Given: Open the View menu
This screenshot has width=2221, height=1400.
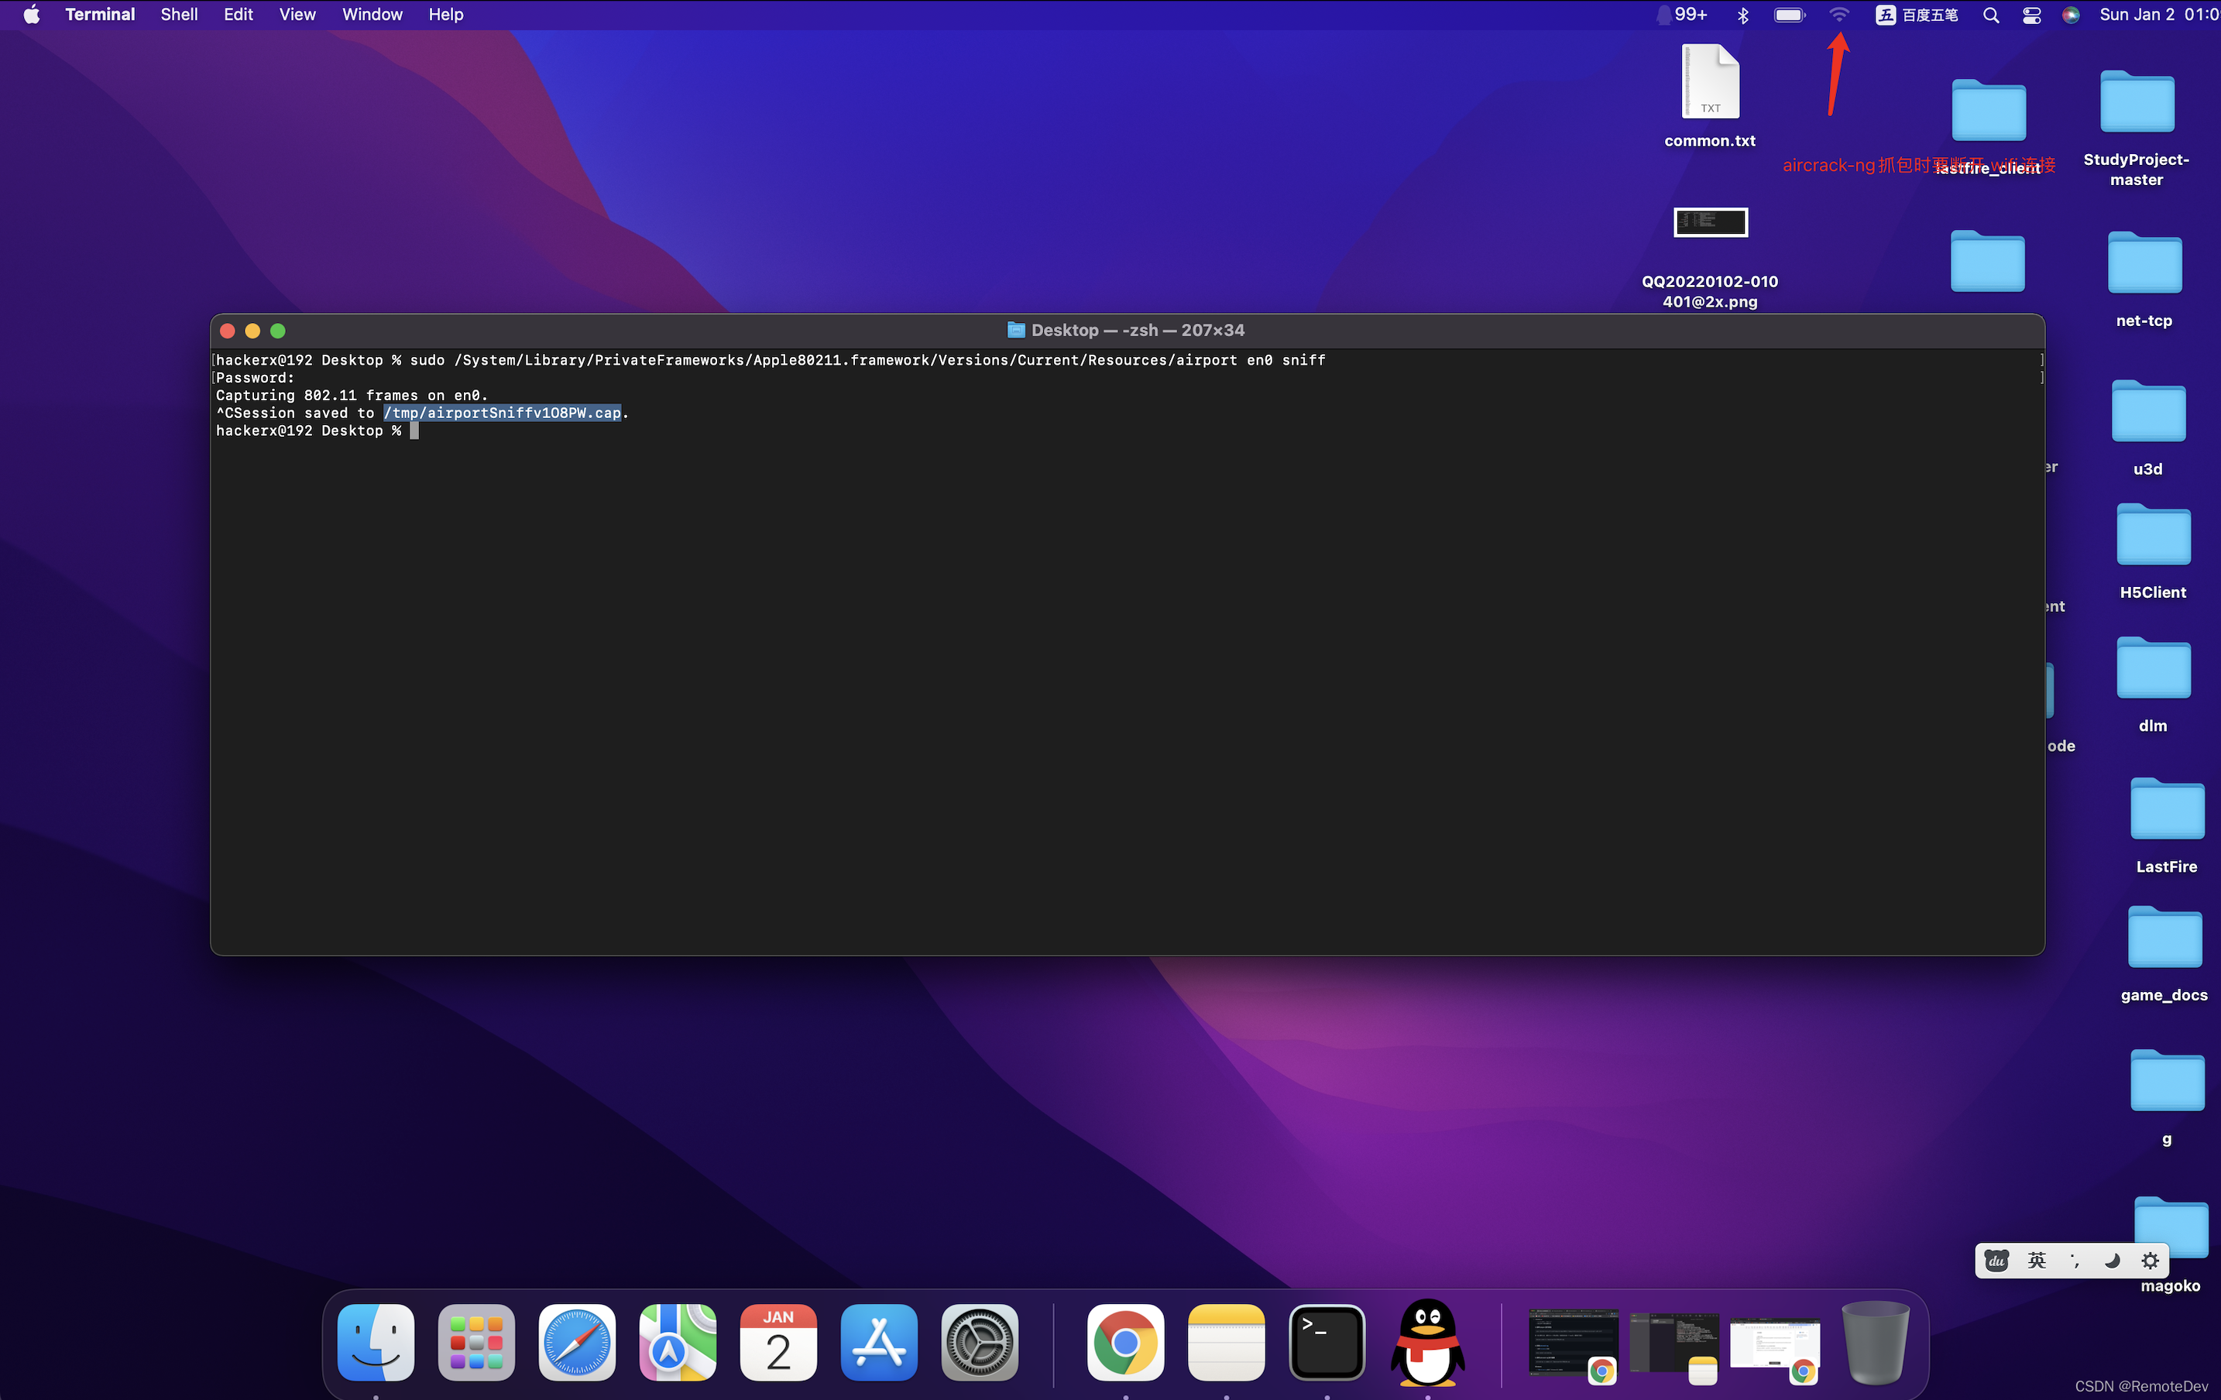Looking at the screenshot, I should [x=297, y=15].
